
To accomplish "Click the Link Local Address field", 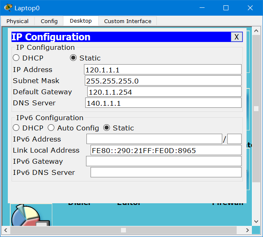I will pyautogui.click(x=166, y=150).
